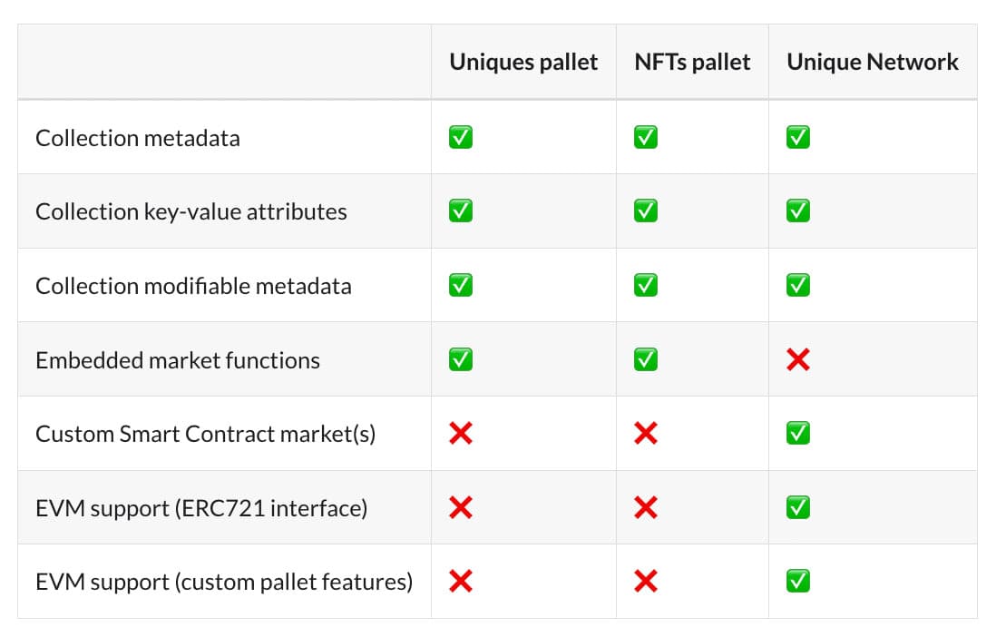Select the Collection metadata row label
996x637 pixels.
click(x=138, y=138)
